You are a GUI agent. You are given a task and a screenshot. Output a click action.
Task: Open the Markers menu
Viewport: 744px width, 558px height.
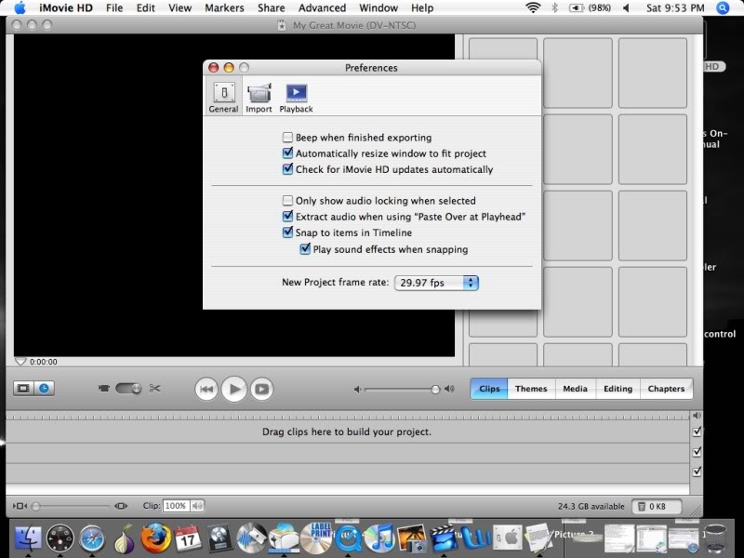tap(224, 8)
